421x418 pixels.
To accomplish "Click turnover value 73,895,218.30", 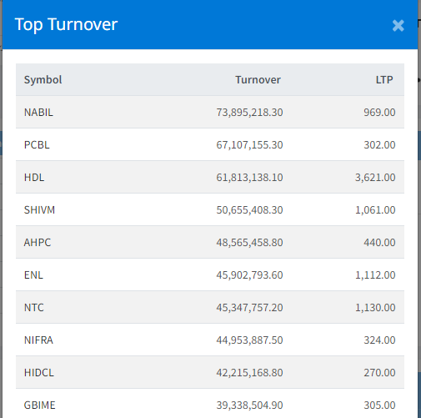I will click(249, 113).
